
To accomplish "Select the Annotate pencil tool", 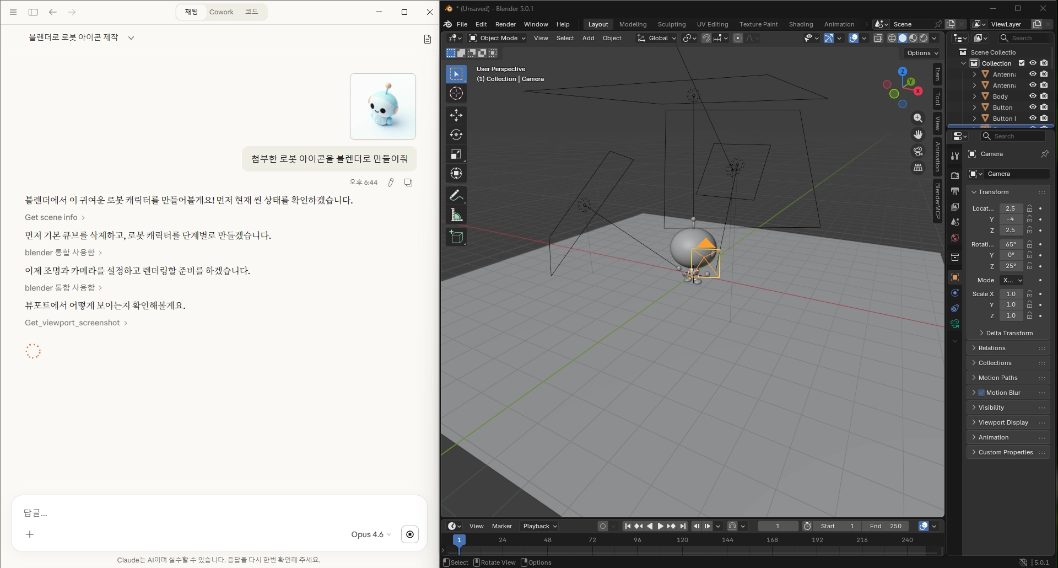I will 456,195.
